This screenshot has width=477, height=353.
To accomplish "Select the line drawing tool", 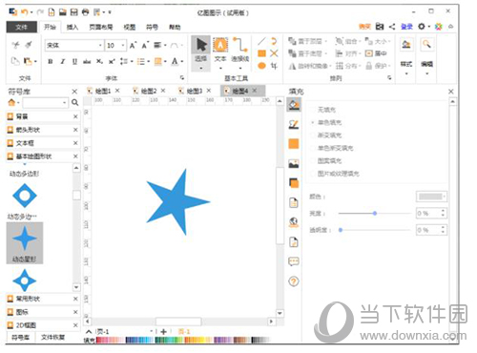I will tap(261, 41).
